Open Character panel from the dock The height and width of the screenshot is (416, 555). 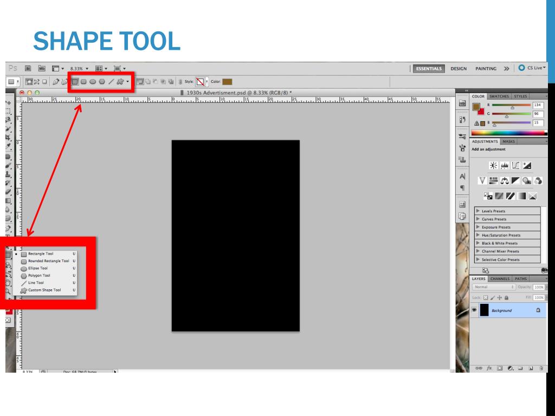[462, 177]
